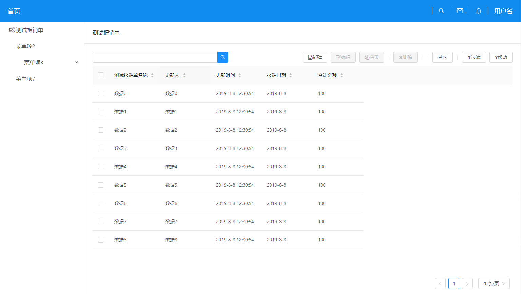The height and width of the screenshot is (294, 521).
Task: Open the 用户名 user menu
Action: (503, 11)
